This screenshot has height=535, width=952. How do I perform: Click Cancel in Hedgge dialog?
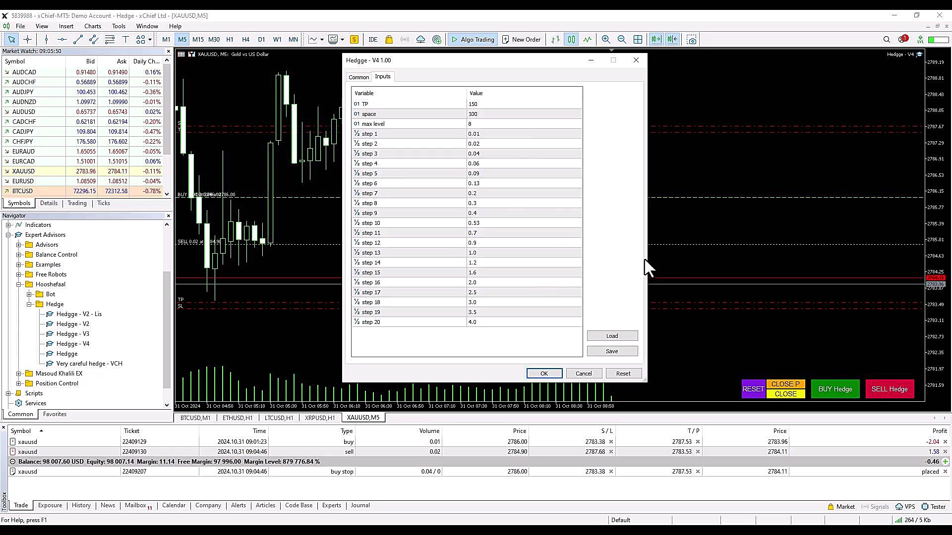pyautogui.click(x=584, y=374)
